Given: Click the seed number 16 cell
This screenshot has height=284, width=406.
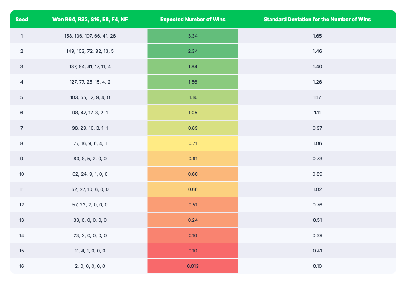Looking at the screenshot, I should 22,266.
